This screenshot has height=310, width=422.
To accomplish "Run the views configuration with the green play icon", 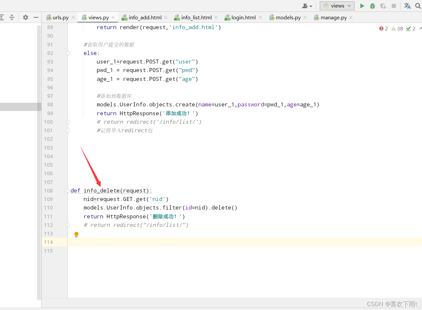I will [x=362, y=6].
